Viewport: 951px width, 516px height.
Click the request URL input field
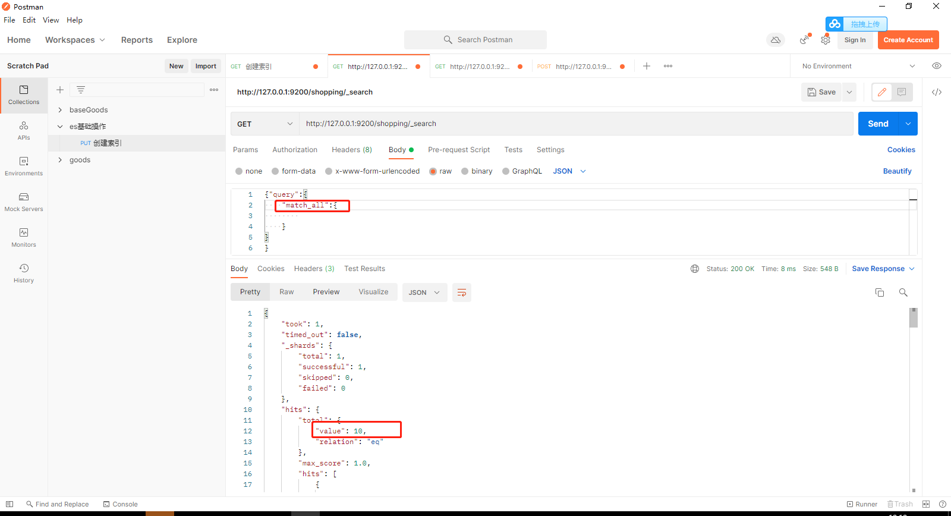click(576, 124)
